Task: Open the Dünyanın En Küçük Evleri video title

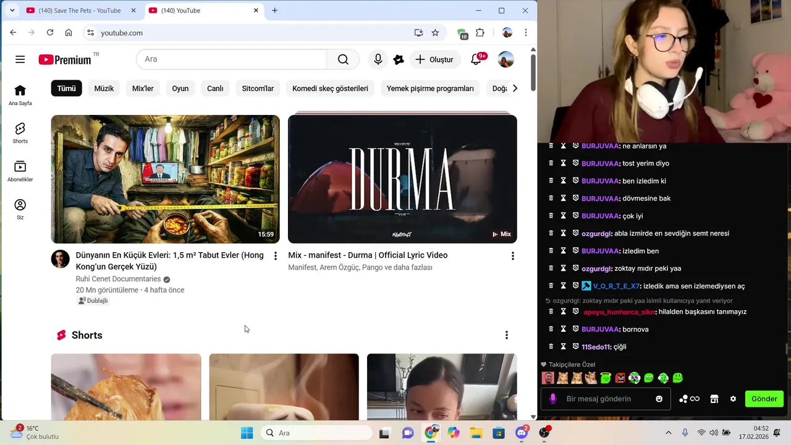Action: 170,261
